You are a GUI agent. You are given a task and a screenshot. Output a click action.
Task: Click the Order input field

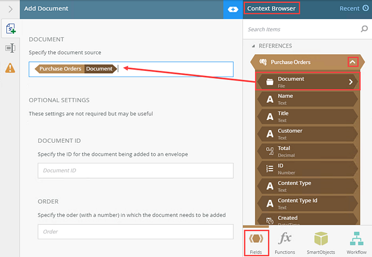pyautogui.click(x=135, y=231)
